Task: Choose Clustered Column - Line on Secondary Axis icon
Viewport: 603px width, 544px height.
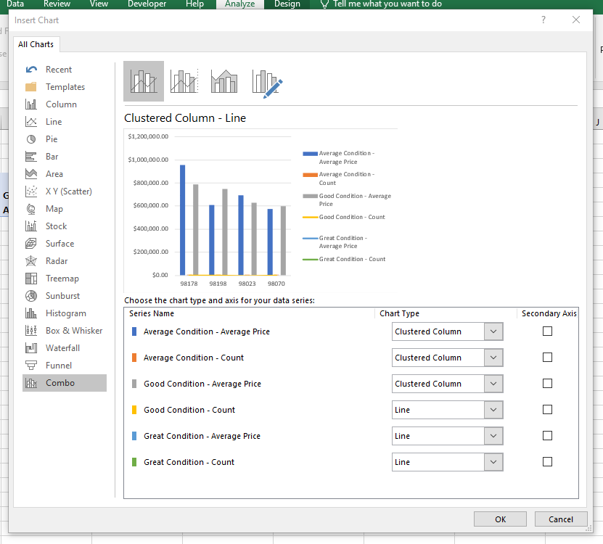Action: coord(184,81)
